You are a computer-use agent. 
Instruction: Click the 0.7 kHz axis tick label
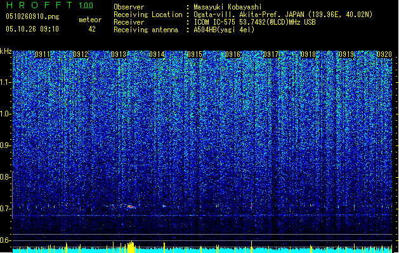pos(6,209)
